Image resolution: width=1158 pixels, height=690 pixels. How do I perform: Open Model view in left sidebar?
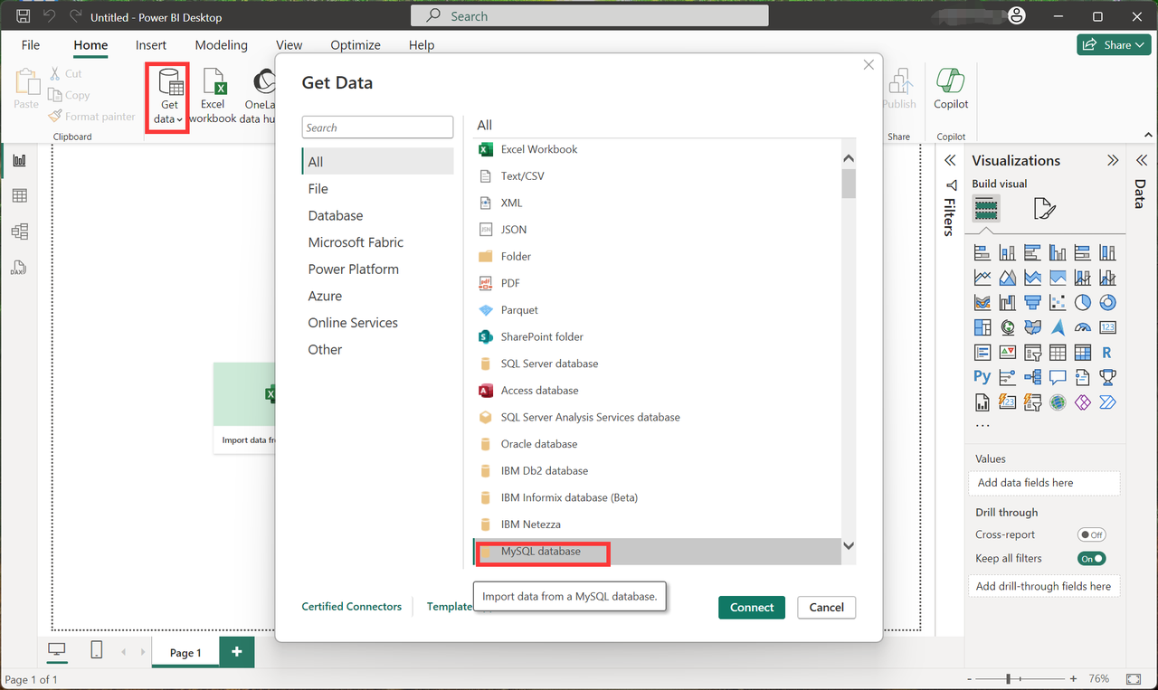[19, 232]
